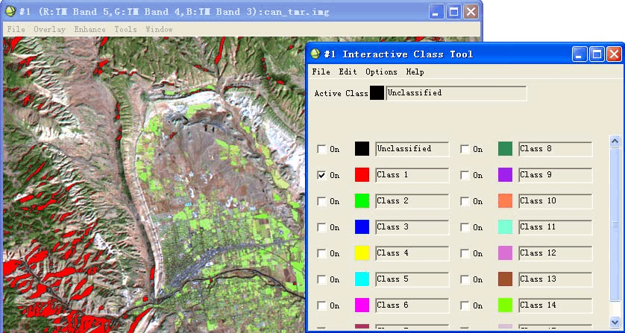Select the green Class 2 color swatch

362,200
